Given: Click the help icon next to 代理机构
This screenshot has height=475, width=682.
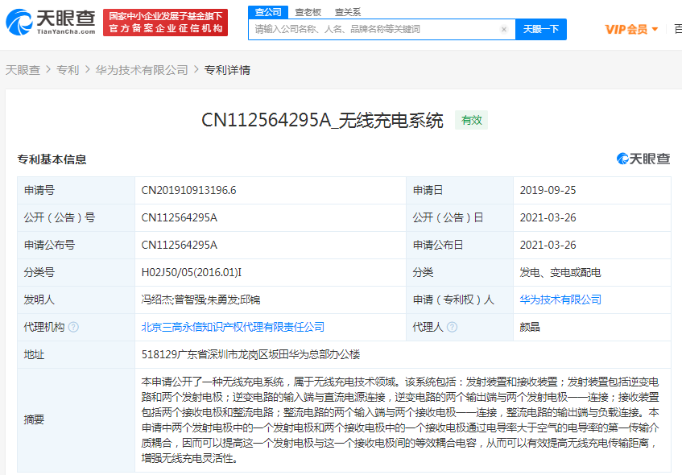Looking at the screenshot, I should point(74,327).
